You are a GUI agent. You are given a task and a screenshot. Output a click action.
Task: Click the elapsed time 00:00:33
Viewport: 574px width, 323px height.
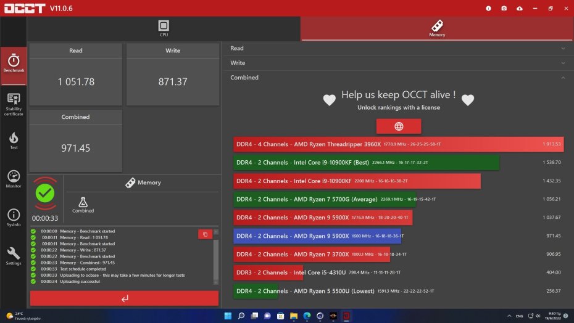45,218
